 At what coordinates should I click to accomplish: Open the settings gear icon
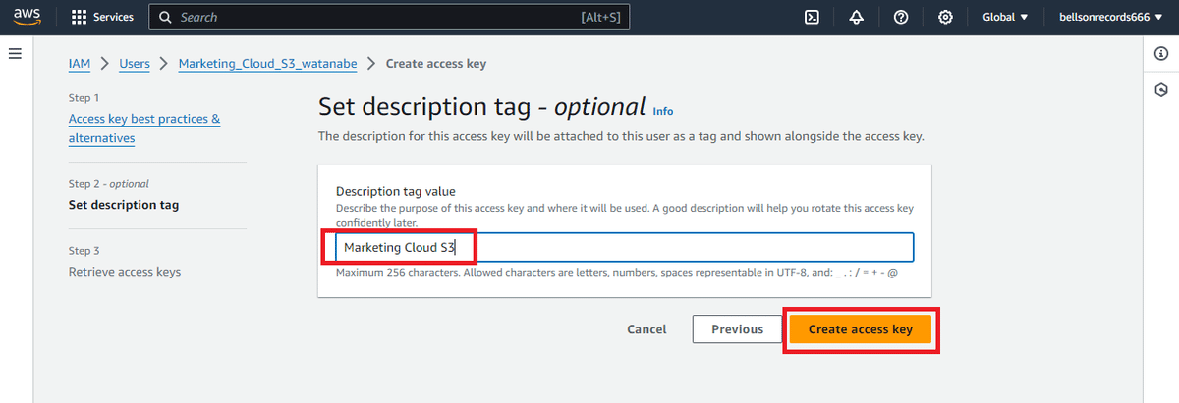tap(945, 17)
